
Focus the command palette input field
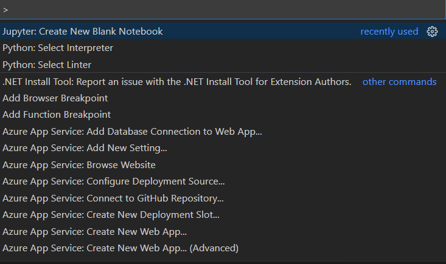click(x=223, y=10)
